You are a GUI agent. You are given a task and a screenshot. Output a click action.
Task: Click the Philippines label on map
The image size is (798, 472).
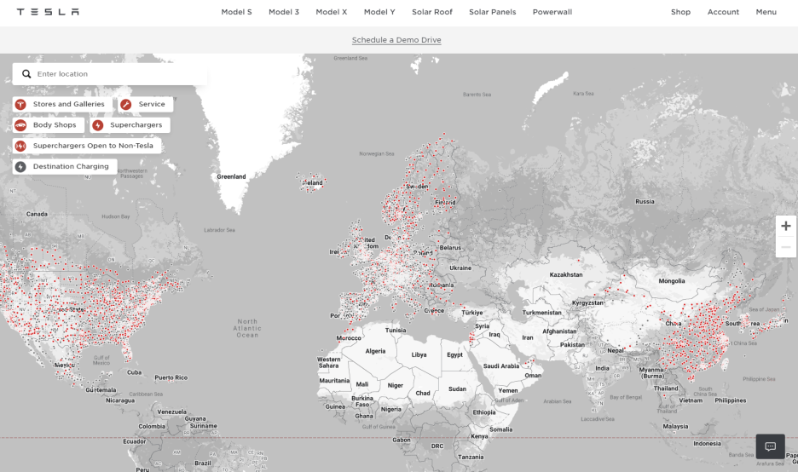(x=731, y=400)
